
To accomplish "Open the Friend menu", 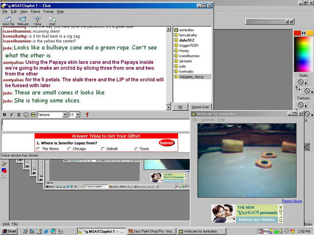I will pos(35,12).
